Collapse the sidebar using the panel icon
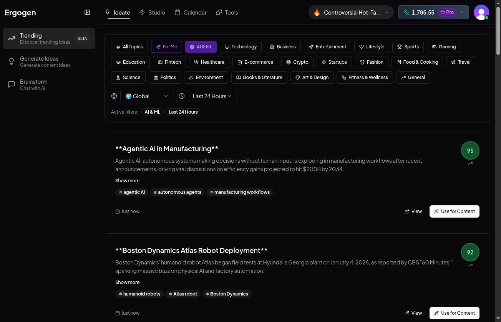This screenshot has height=322, width=501. click(x=87, y=12)
